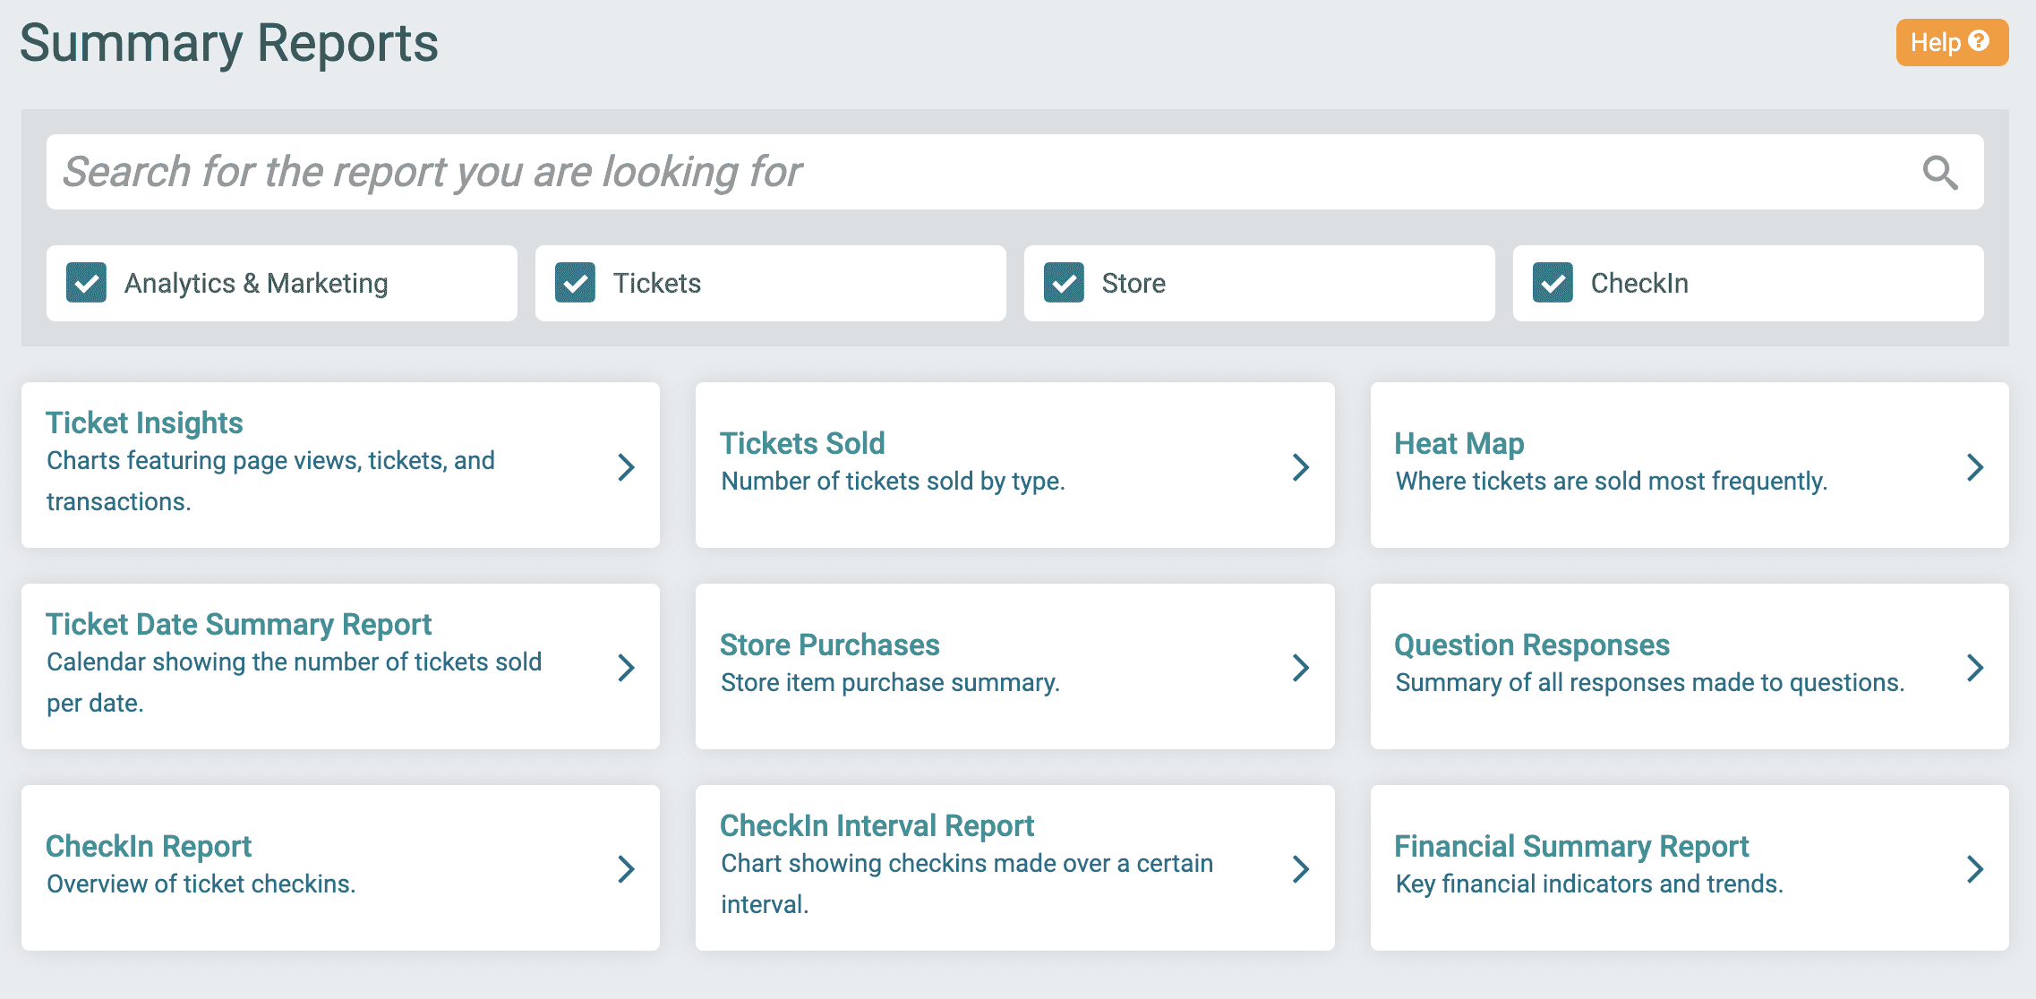This screenshot has width=2036, height=999.
Task: Click the question mark icon on Help button
Action: point(1979,41)
